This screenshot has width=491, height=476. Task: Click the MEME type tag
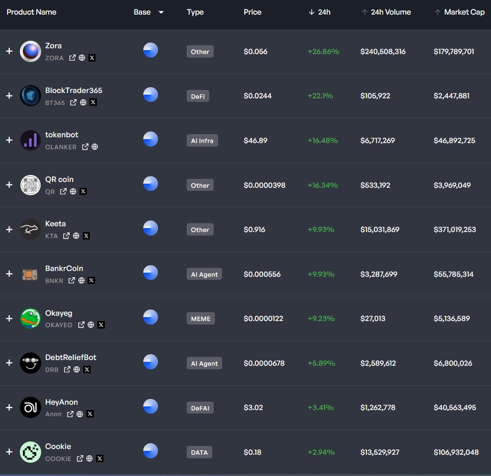201,319
